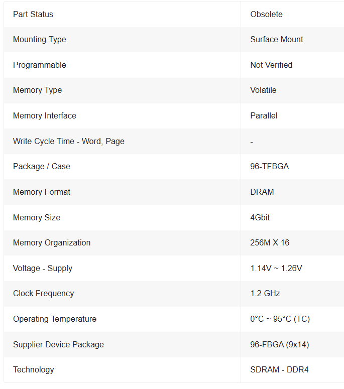Select the 0°C ~ 95°C (TC) value
Image resolution: width=344 pixels, height=389 pixels.
pos(280,319)
